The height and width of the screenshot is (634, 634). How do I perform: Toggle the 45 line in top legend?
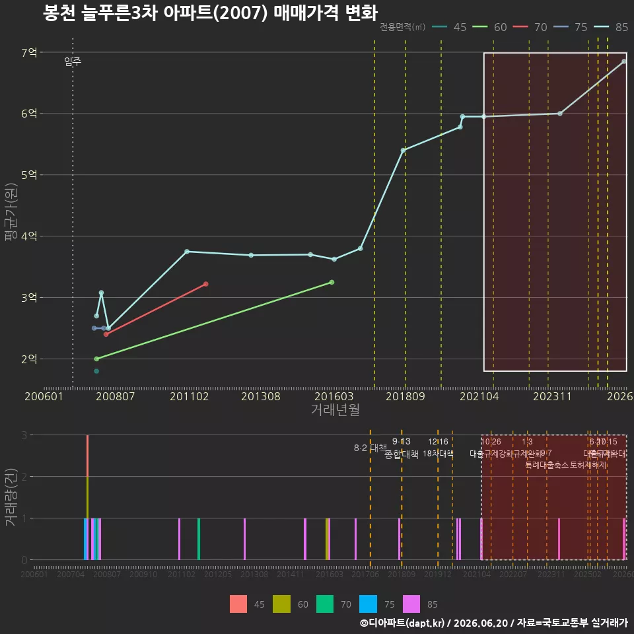pyautogui.click(x=449, y=27)
